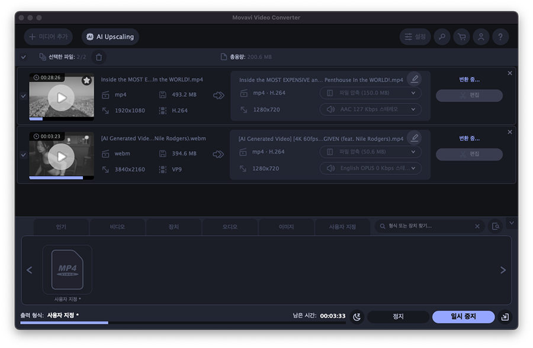Select the MP4 custom preset tile
Image resolution: width=533 pixels, height=348 pixels.
pyautogui.click(x=68, y=269)
